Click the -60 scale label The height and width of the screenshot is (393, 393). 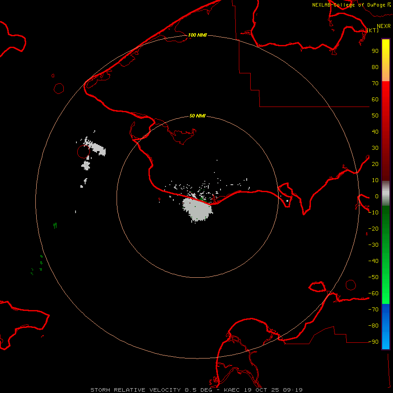point(373,293)
